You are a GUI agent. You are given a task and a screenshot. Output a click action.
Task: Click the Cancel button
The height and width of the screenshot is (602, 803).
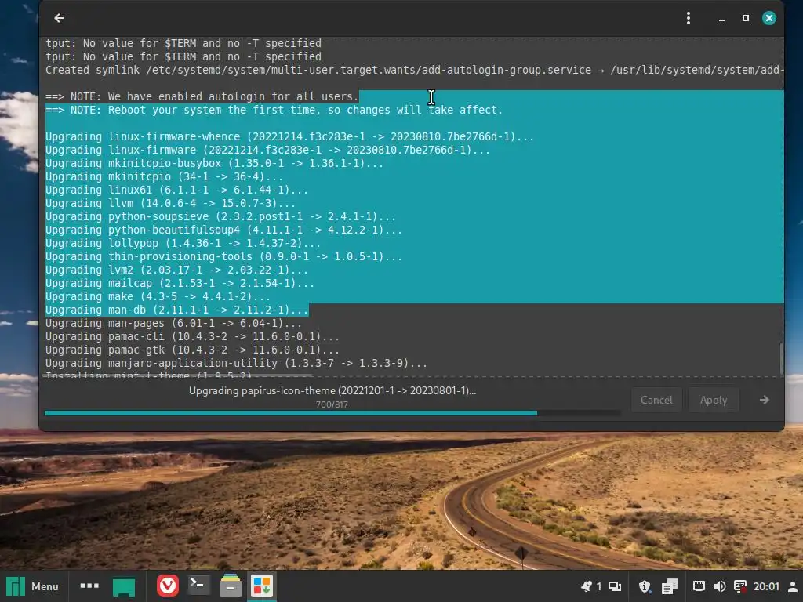click(656, 400)
